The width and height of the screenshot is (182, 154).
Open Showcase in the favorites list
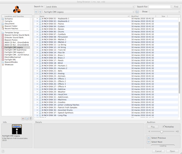click(x=9, y=65)
